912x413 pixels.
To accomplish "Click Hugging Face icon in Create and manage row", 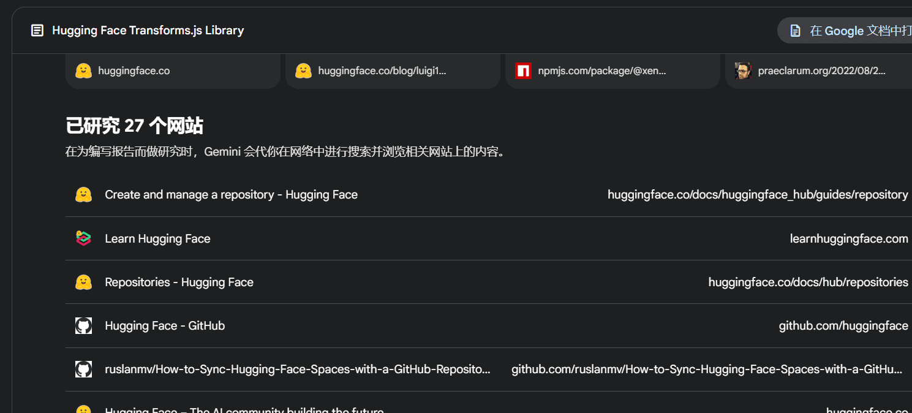I will 83,195.
